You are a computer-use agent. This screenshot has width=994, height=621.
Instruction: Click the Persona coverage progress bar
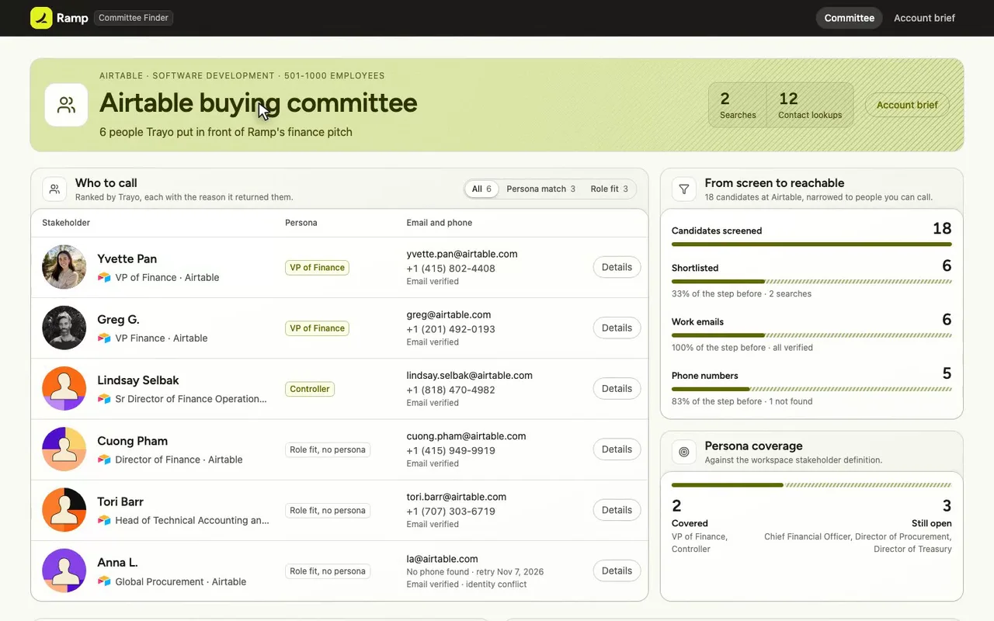(812, 485)
